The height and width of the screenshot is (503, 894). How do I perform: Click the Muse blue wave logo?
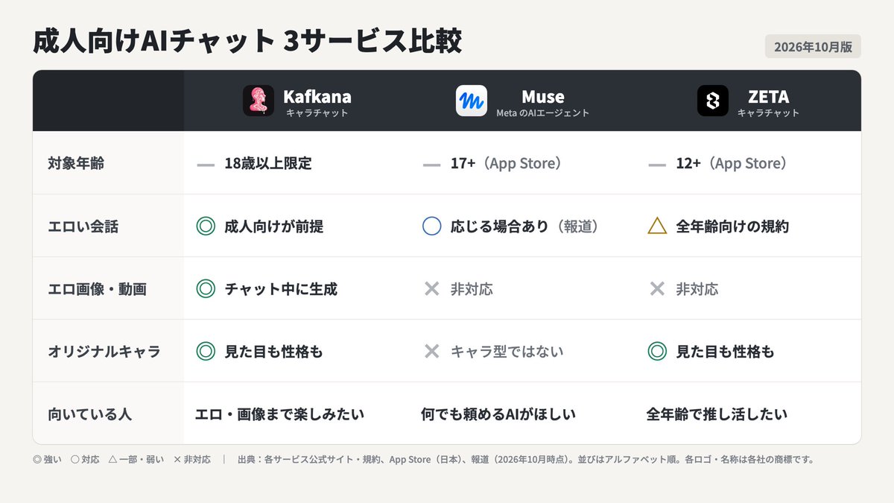(x=472, y=101)
